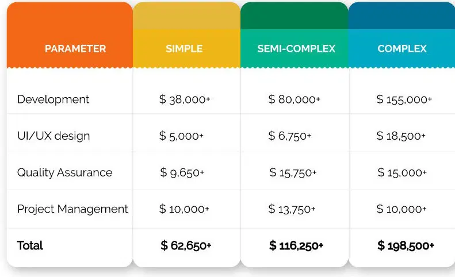Click the $ 116,250+ Semi-Complex total
Screen dimensions: 455x277
point(296,246)
